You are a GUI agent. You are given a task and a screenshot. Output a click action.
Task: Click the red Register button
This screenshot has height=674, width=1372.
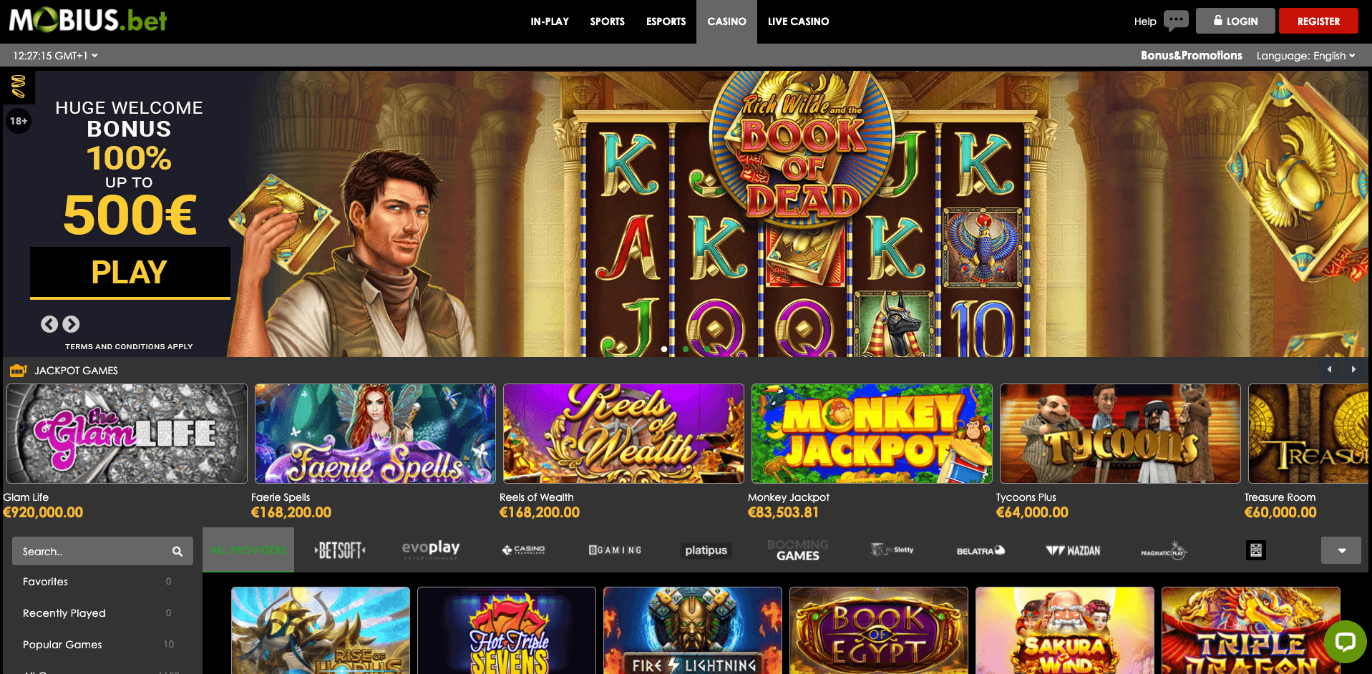point(1318,21)
